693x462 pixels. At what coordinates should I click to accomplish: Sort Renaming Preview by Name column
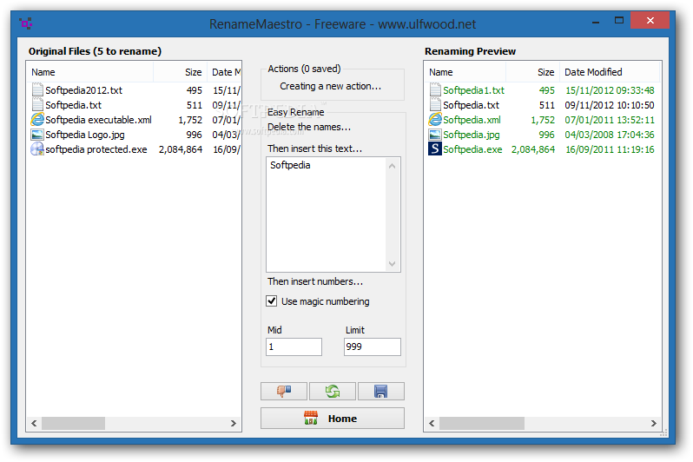pos(465,72)
